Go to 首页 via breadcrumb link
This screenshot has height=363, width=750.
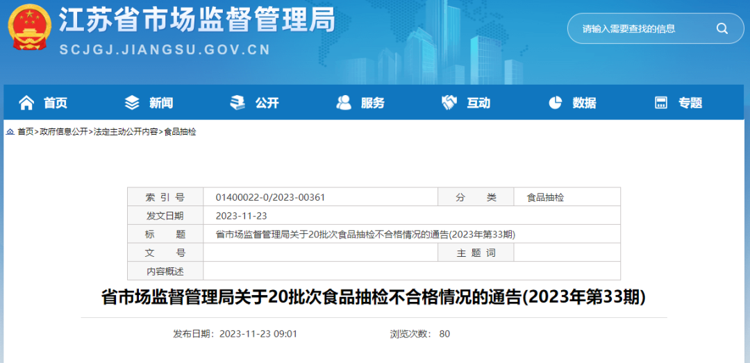[x=26, y=132]
